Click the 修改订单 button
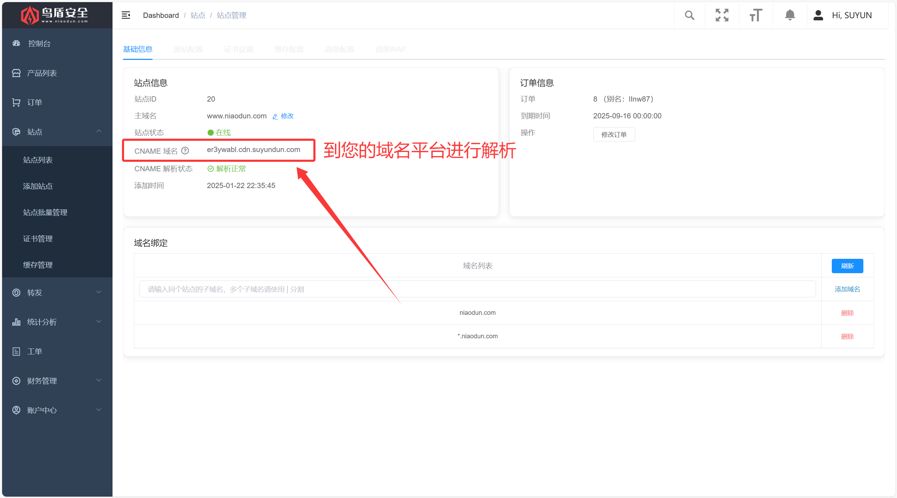Image resolution: width=897 pixels, height=498 pixels. 614,134
